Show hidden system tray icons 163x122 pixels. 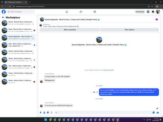pyautogui.click(x=144, y=120)
